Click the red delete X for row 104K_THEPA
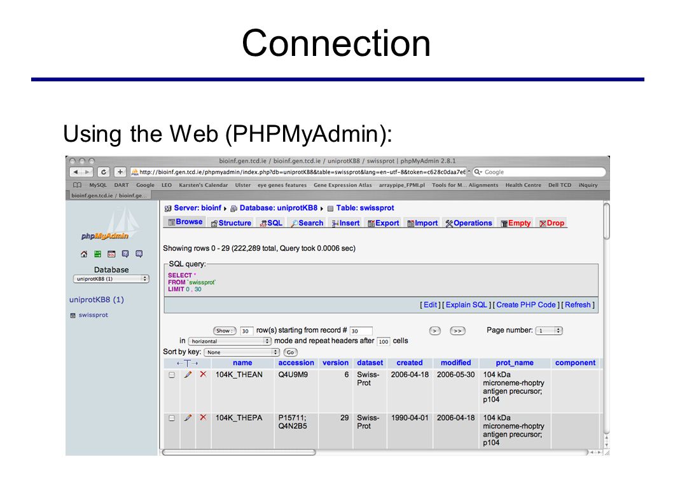This screenshot has width=673, height=504. 203,418
